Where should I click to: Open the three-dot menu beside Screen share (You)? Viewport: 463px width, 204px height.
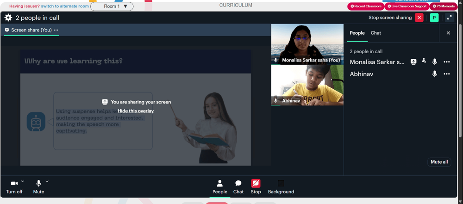pyautogui.click(x=56, y=30)
